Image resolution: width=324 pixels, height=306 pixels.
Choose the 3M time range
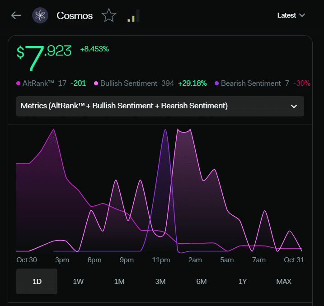click(x=160, y=281)
